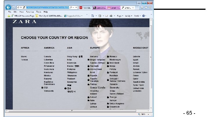Viewport: 209px width, 117px height.
Task: Open zoom level dropdown arrow beside 100%
Action: 148,114
